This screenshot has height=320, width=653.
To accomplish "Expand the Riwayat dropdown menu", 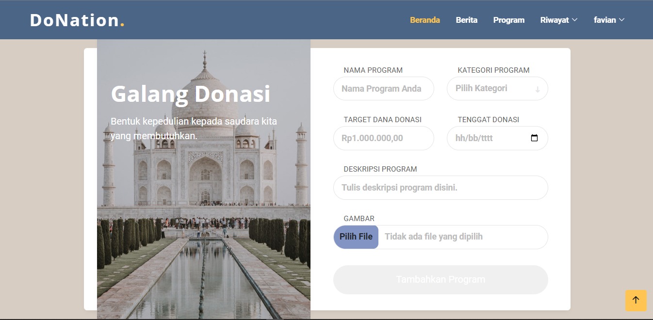I will click(559, 20).
